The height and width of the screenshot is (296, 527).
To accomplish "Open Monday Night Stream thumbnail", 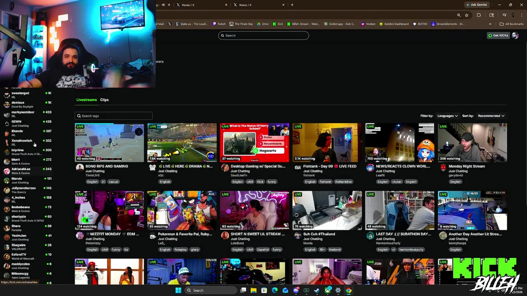I will 472,143.
